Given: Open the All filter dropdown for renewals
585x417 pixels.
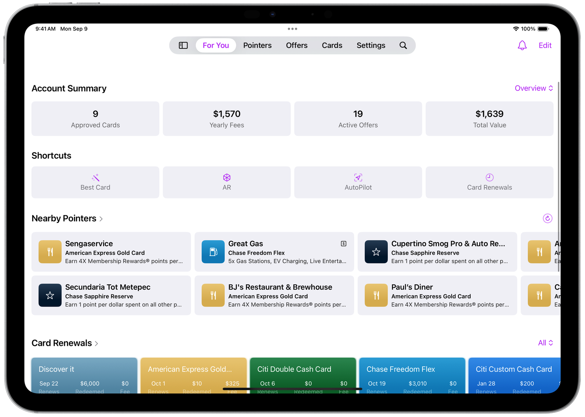Looking at the screenshot, I should pyautogui.click(x=546, y=343).
